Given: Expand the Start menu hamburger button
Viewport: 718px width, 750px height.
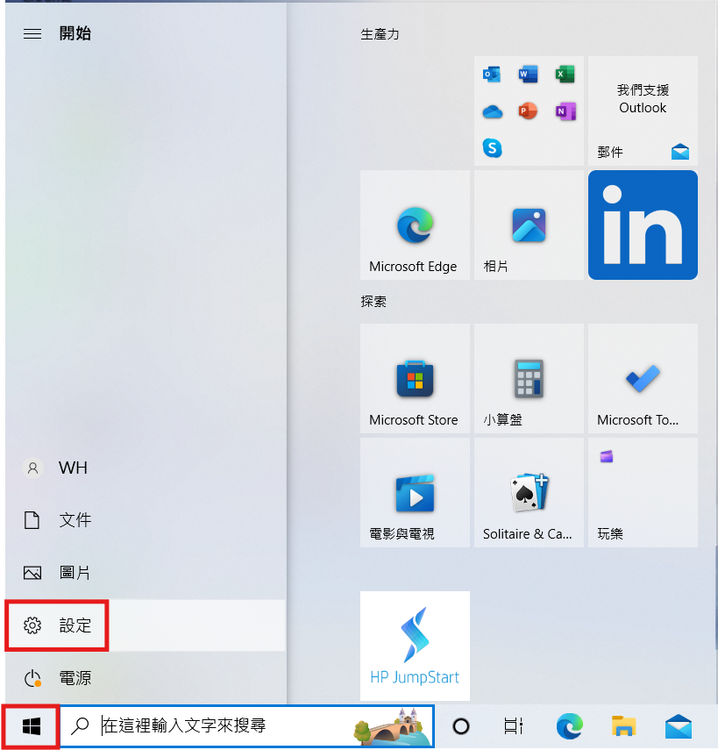Looking at the screenshot, I should point(32,34).
